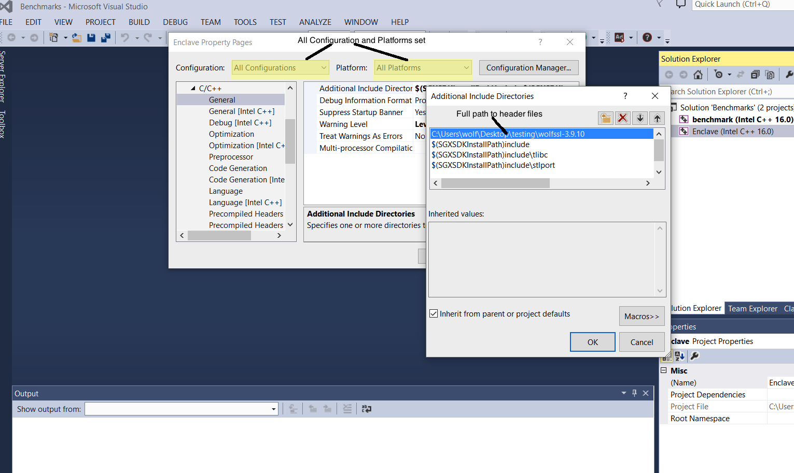Click Additional Include Directories help question mark
The image size is (794, 473).
(x=625, y=96)
